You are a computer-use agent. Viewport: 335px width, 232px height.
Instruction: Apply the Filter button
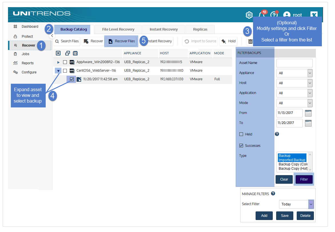click(304, 179)
